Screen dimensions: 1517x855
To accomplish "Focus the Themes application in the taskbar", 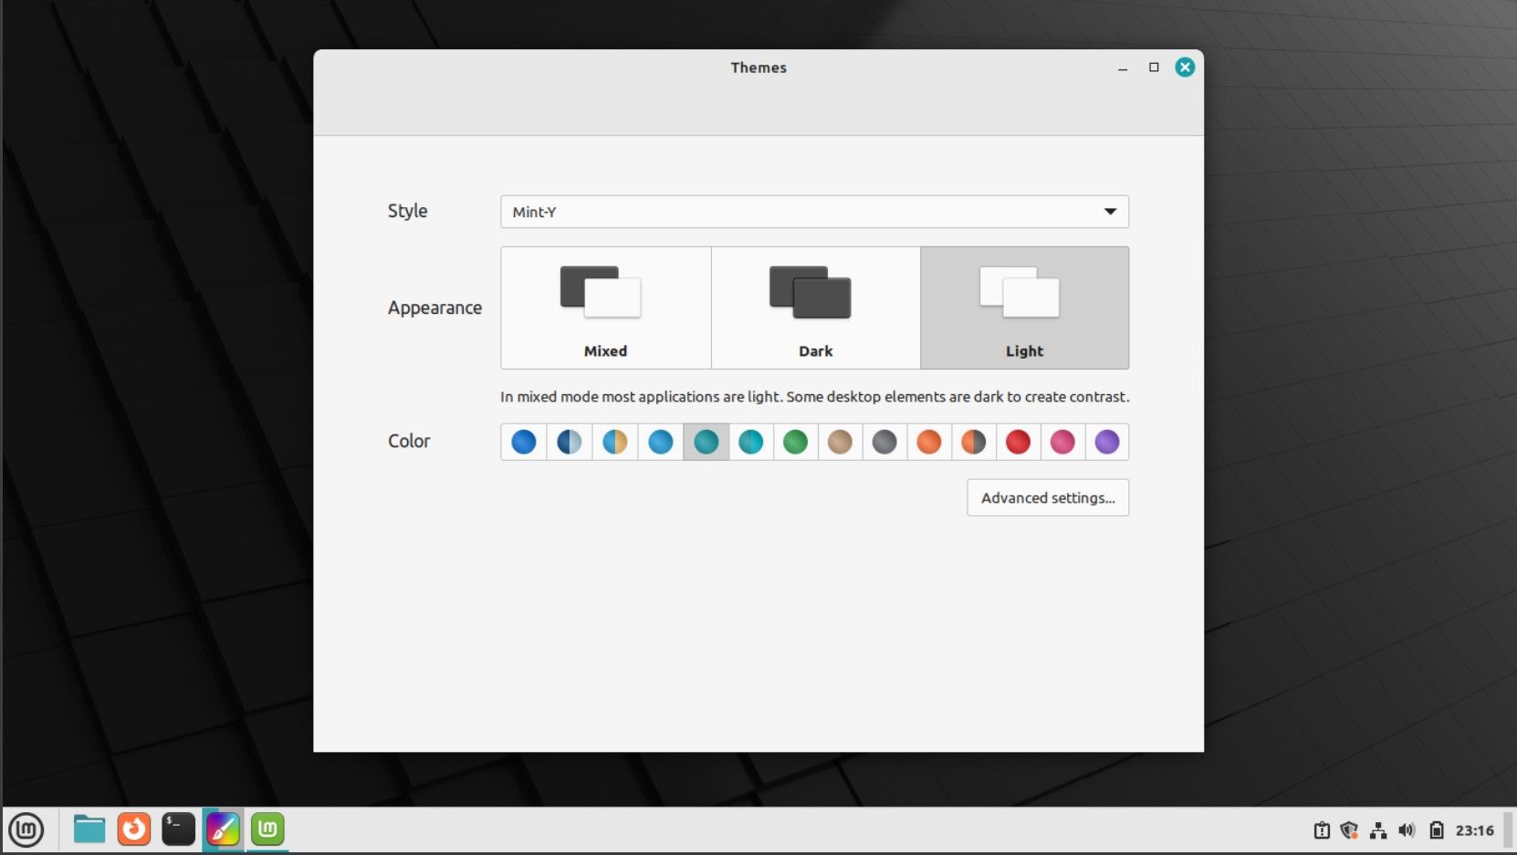I will click(222, 829).
